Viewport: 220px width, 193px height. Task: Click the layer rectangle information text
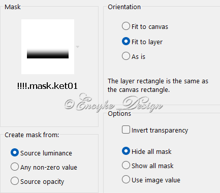pos(158,85)
